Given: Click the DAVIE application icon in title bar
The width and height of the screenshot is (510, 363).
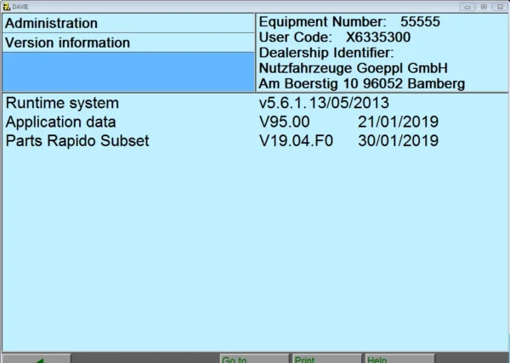Looking at the screenshot, I should tap(6, 7).
